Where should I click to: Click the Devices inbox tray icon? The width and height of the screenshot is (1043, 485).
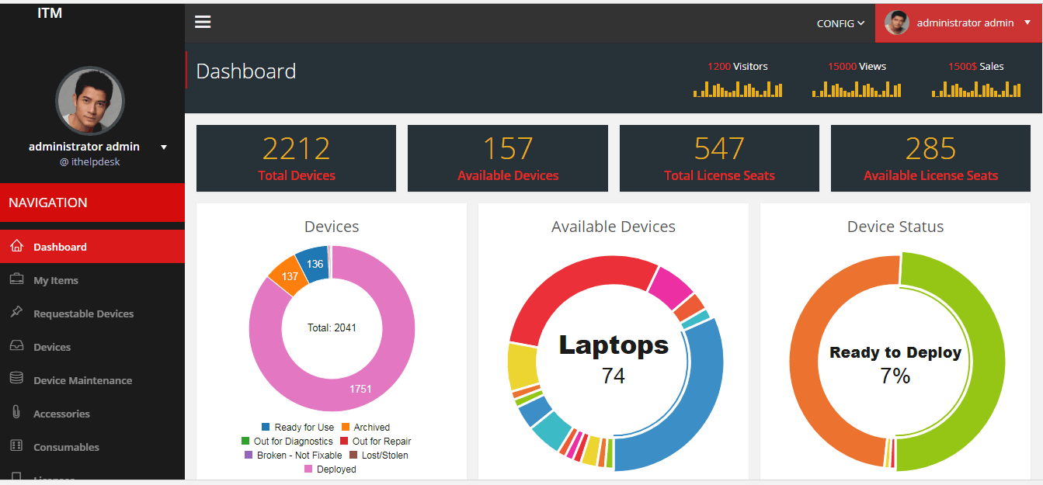[x=16, y=346]
